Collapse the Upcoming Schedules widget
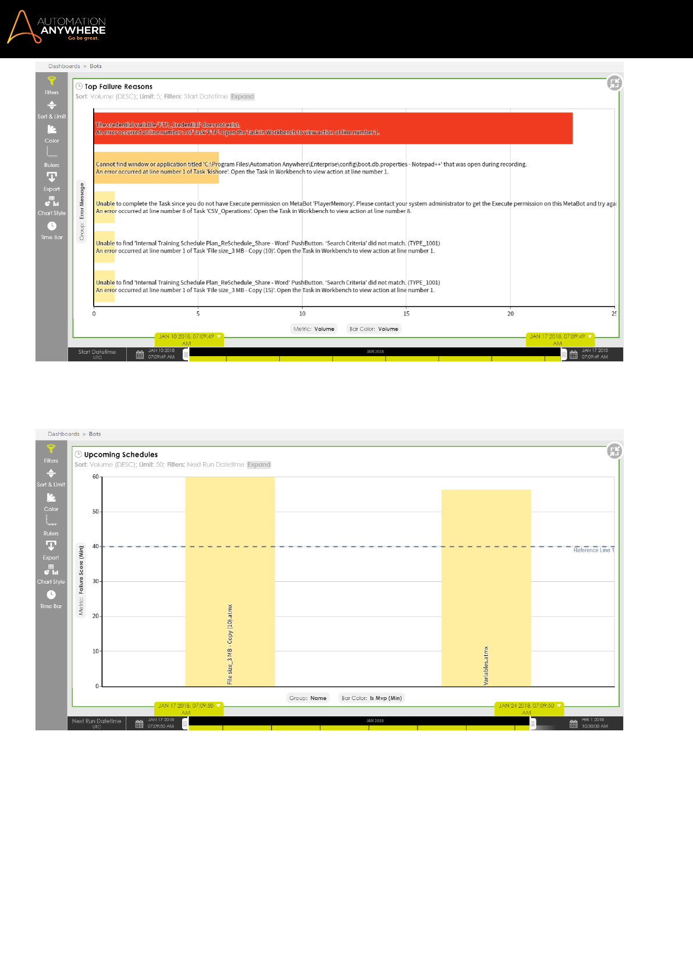The width and height of the screenshot is (693, 980). point(614,451)
